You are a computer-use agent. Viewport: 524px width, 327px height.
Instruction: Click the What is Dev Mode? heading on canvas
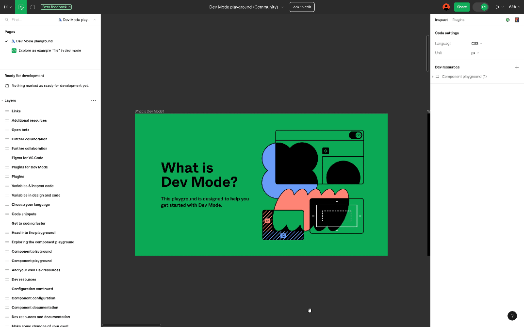coord(199,175)
